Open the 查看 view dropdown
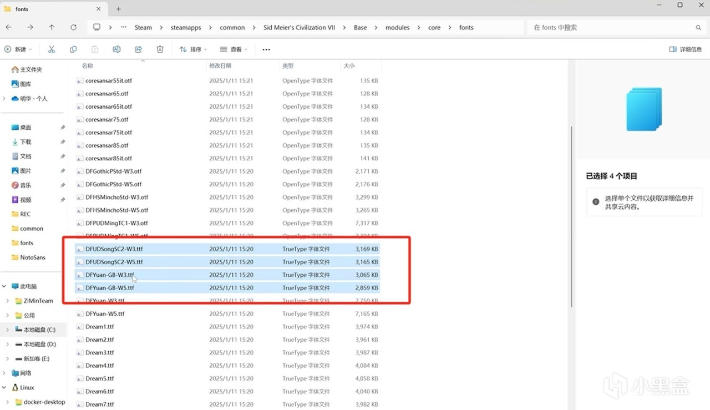Image resolution: width=710 pixels, height=410 pixels. tap(234, 49)
